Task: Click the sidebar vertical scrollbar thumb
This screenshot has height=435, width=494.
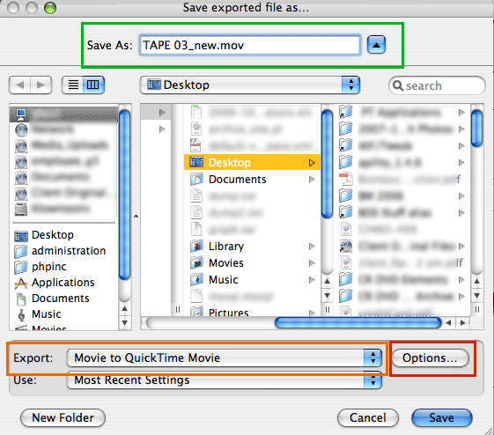Action: (125, 195)
